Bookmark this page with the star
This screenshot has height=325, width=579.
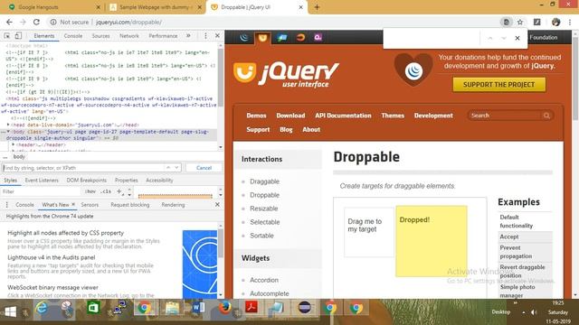520,22
